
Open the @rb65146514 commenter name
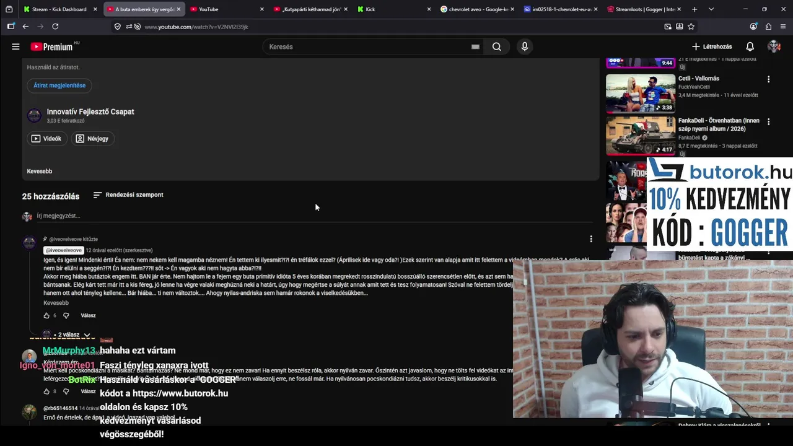tap(61, 408)
